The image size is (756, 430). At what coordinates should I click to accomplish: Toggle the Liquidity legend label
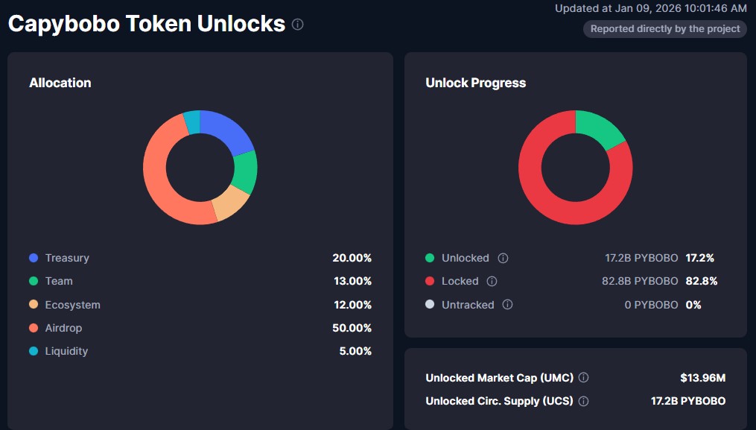66,351
